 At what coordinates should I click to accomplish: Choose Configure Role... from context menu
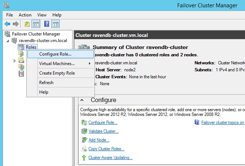click(x=61, y=54)
